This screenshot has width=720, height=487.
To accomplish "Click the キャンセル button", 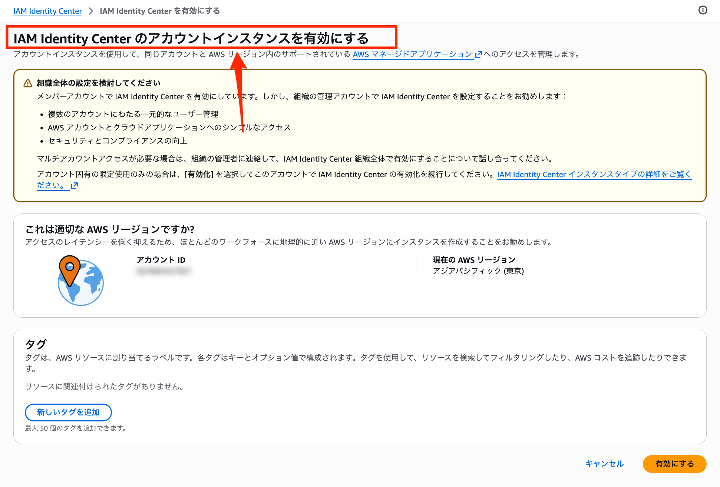I will pos(604,464).
